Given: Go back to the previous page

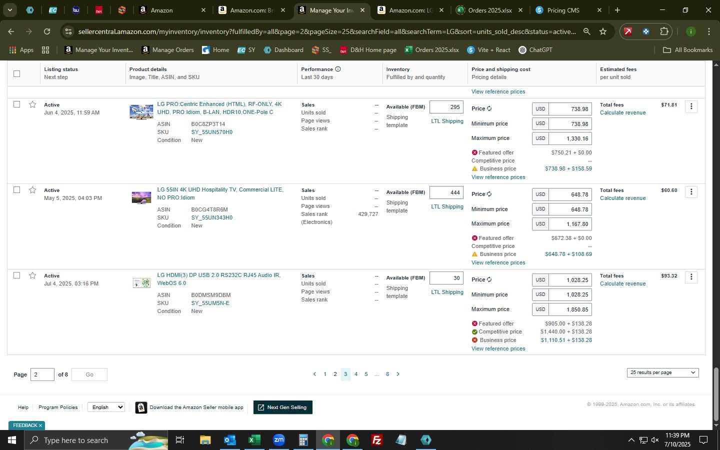Looking at the screenshot, I should (11, 31).
